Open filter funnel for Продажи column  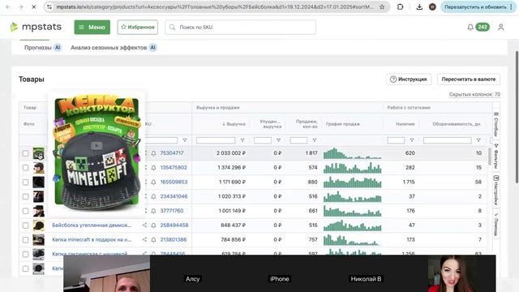coord(315,140)
